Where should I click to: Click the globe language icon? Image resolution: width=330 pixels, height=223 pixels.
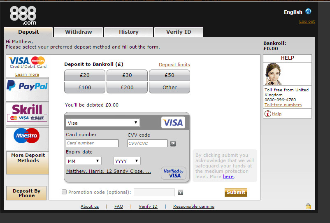(308, 12)
